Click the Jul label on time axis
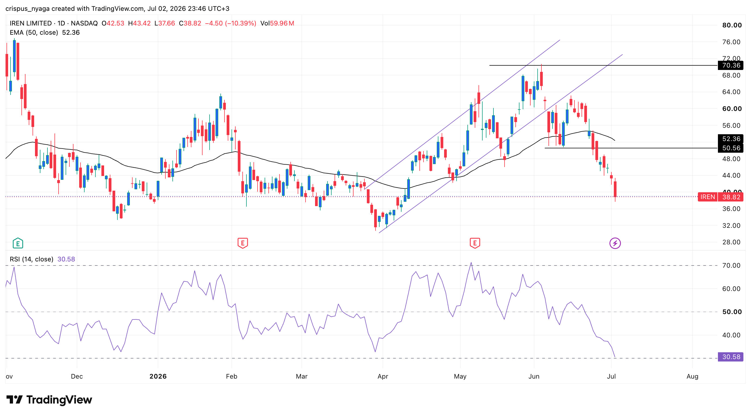This screenshot has height=416, width=751. coord(611,376)
